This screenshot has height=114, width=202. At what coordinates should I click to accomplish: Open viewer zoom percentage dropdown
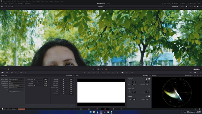pos(2,6)
